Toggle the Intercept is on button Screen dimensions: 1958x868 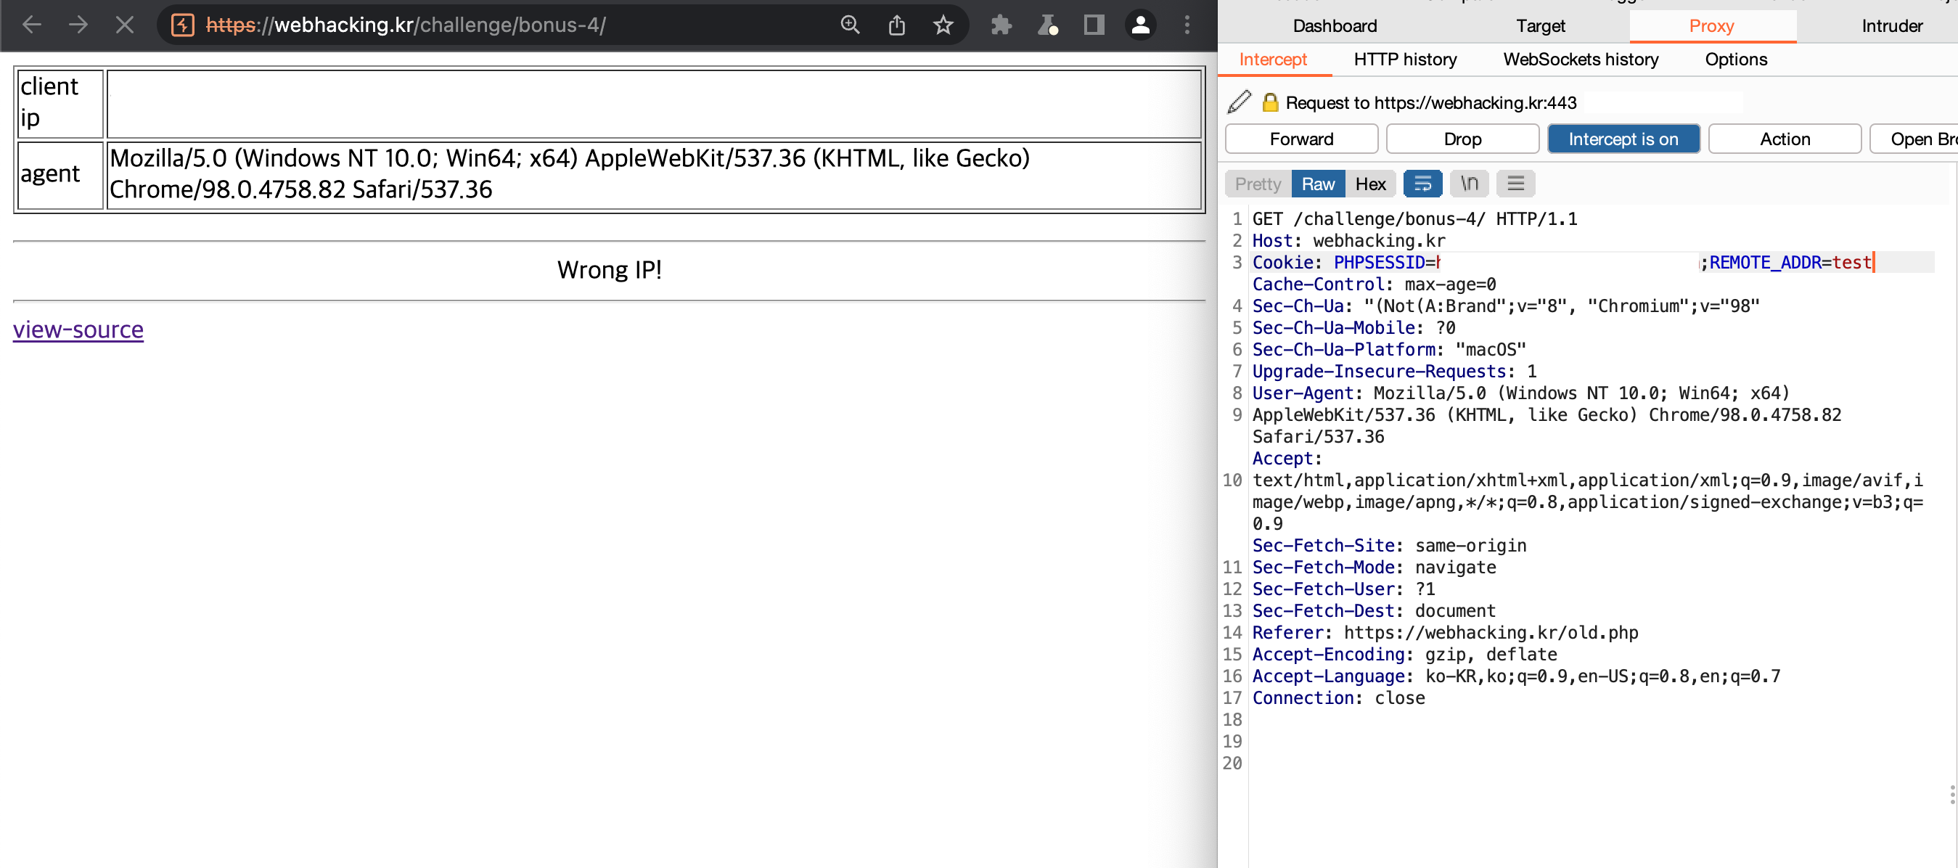coord(1623,139)
